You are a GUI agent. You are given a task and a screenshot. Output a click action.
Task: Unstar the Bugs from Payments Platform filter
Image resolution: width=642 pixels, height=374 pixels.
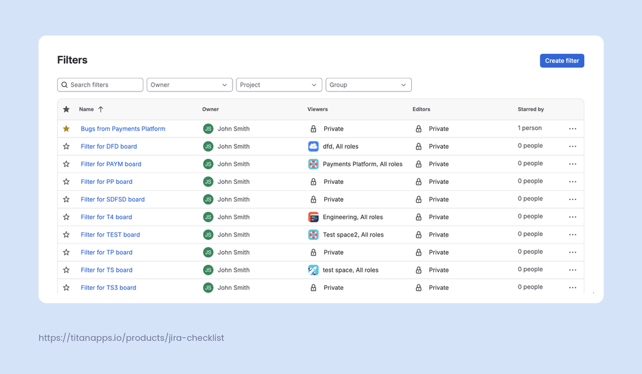[x=66, y=129]
